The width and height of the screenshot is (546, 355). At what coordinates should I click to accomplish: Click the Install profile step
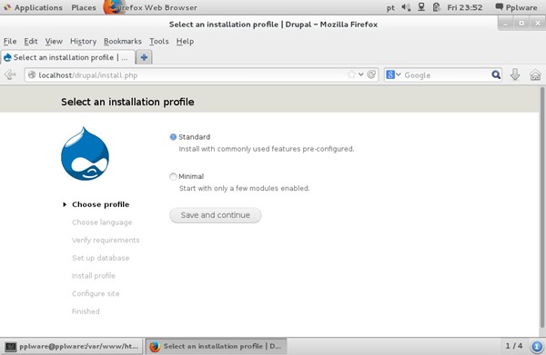(x=94, y=276)
